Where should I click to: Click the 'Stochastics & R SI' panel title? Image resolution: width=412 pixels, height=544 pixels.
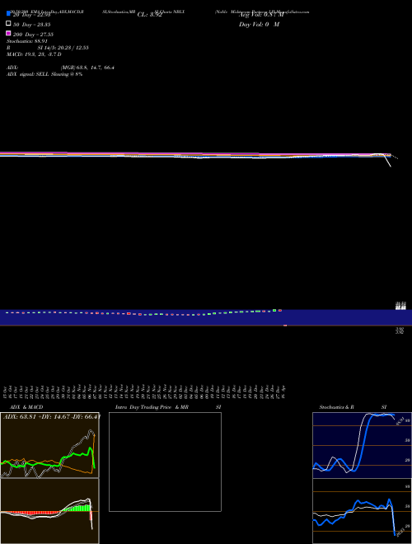coord(353,407)
